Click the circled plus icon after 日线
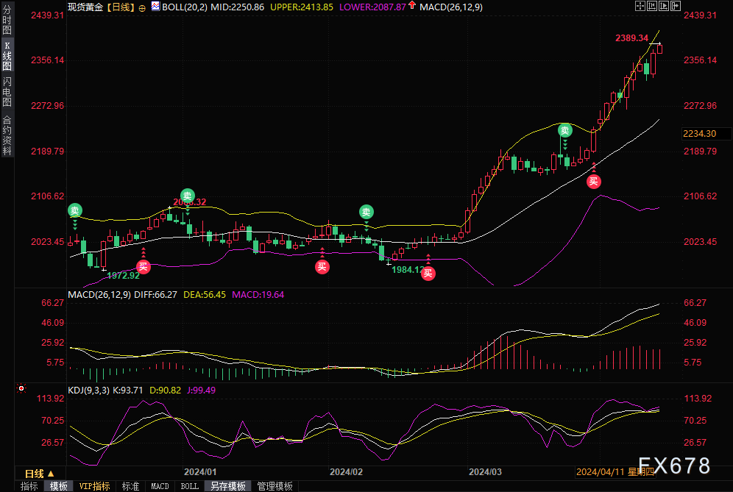 pos(142,6)
